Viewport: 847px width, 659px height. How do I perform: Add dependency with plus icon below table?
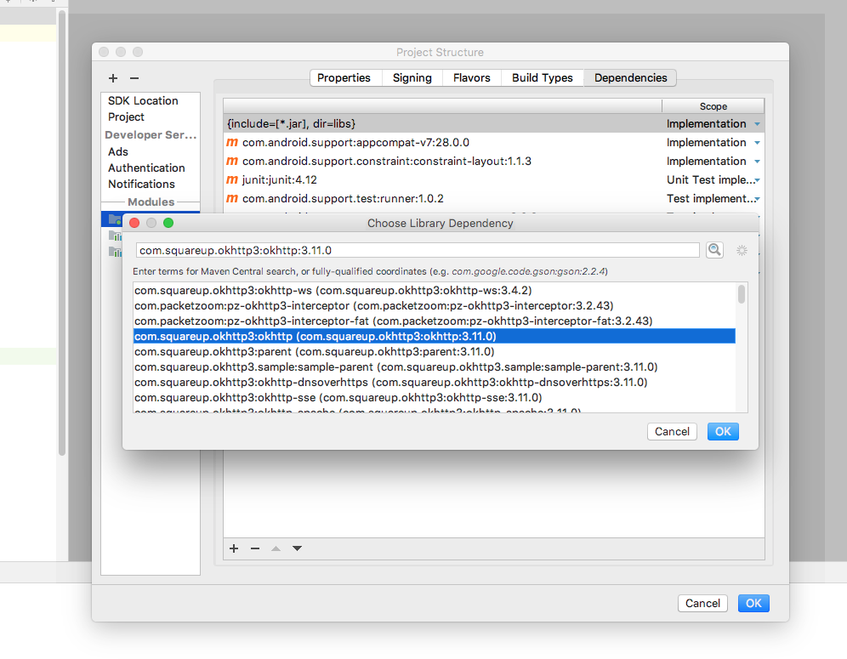[234, 548]
